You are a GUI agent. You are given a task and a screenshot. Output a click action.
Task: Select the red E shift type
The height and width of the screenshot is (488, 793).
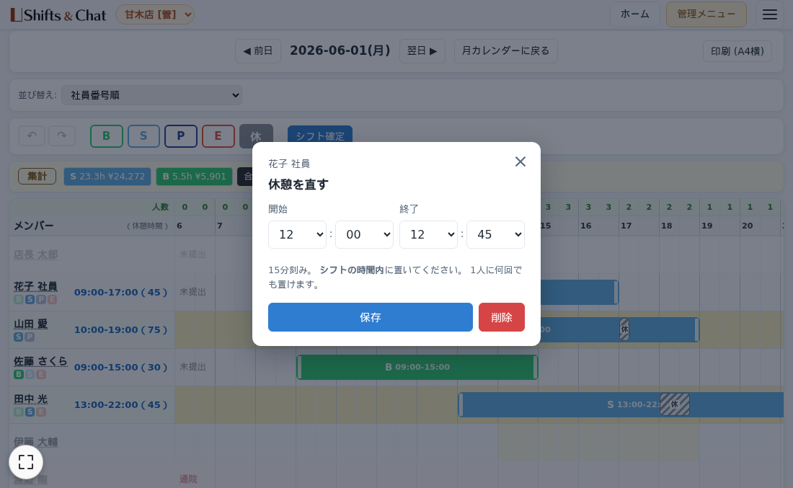coord(218,136)
